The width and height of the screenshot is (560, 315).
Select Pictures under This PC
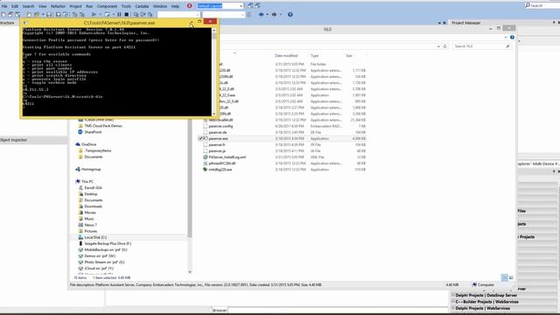[x=91, y=231]
